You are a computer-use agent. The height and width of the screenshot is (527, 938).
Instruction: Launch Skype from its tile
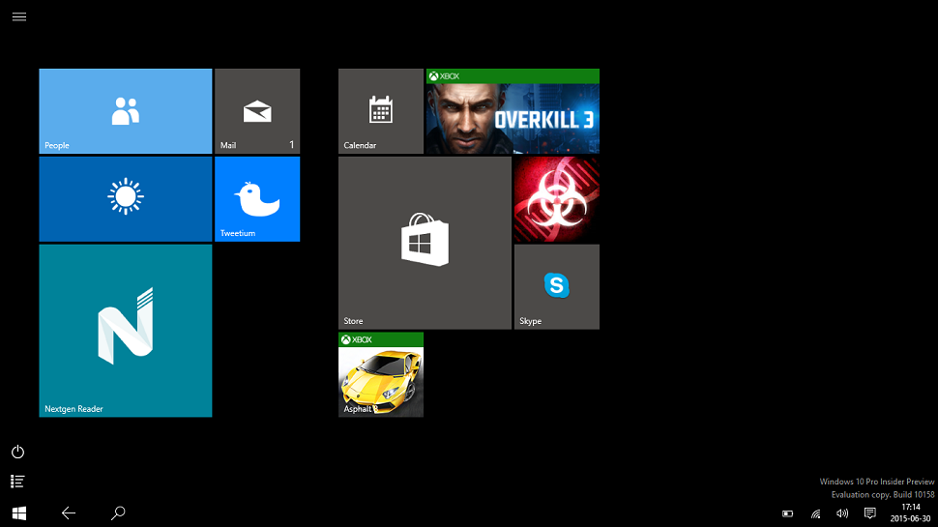click(x=556, y=286)
